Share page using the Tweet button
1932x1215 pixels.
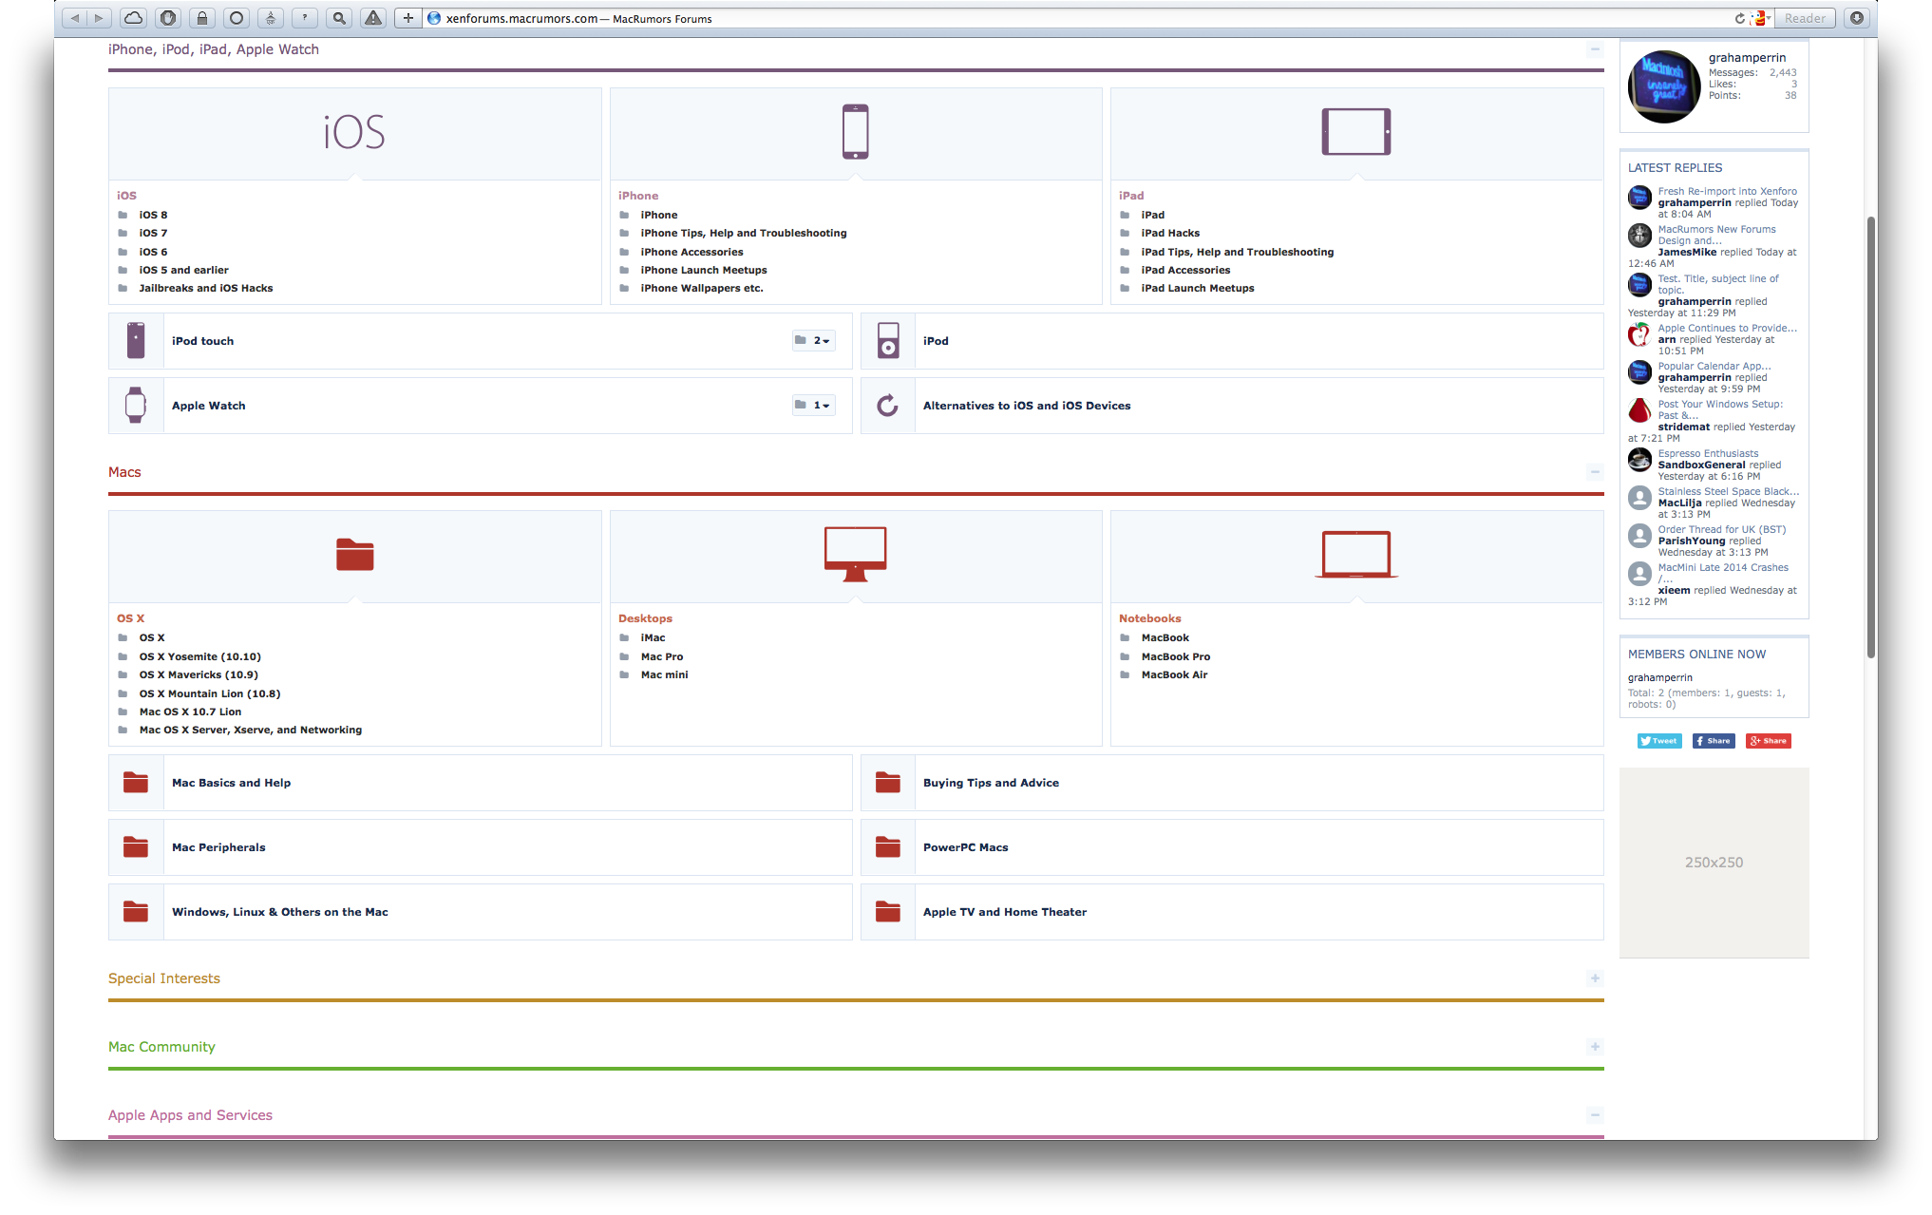click(1659, 741)
